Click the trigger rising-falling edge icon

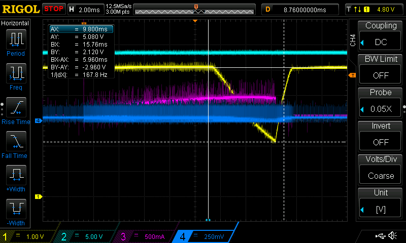click(358, 10)
